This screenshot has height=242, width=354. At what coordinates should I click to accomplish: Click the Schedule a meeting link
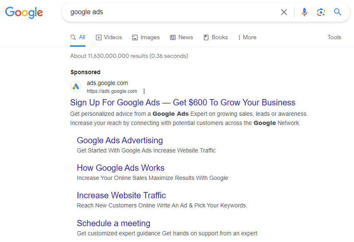[113, 223]
